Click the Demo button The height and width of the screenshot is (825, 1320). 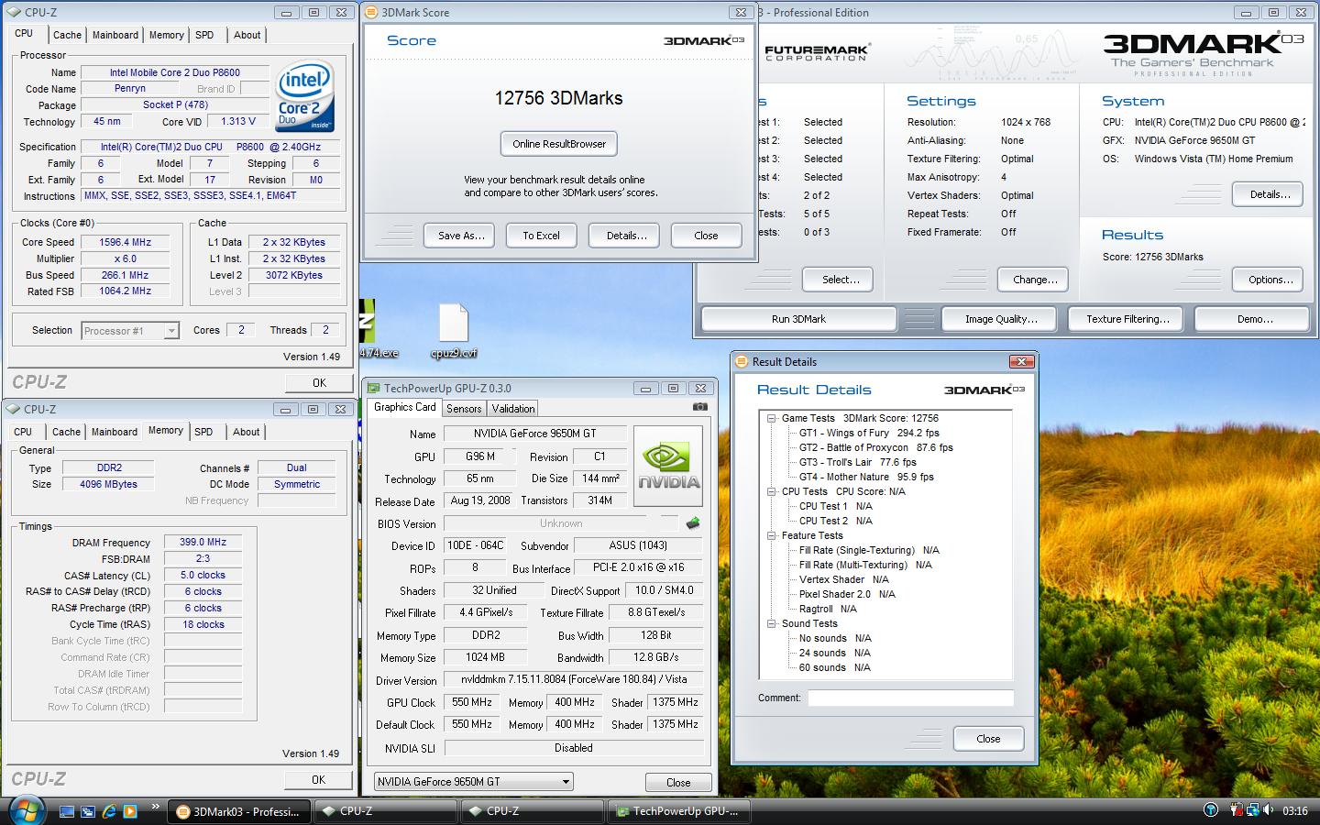tap(1254, 319)
